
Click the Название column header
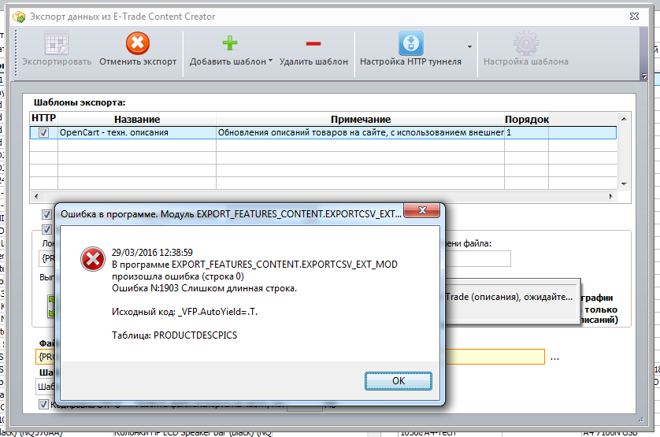click(137, 119)
